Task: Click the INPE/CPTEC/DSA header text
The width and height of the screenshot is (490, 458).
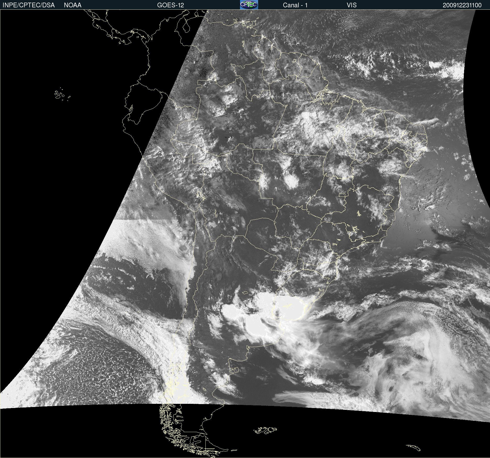Action: [x=29, y=5]
